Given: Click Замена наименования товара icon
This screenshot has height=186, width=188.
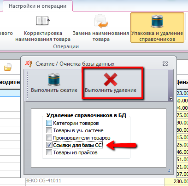Looking at the screenshot, I should point(101,21).
